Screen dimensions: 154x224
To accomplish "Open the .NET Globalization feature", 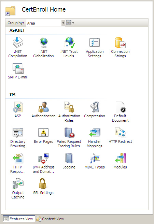I will pos(43,47).
